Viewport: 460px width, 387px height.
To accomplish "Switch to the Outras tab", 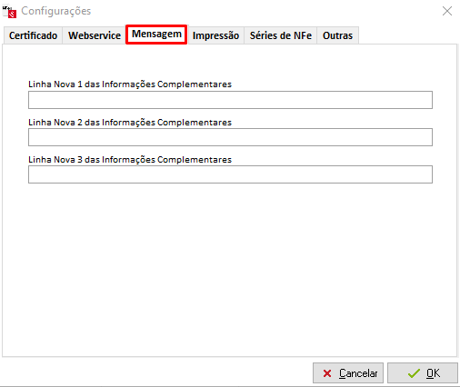I will (337, 35).
